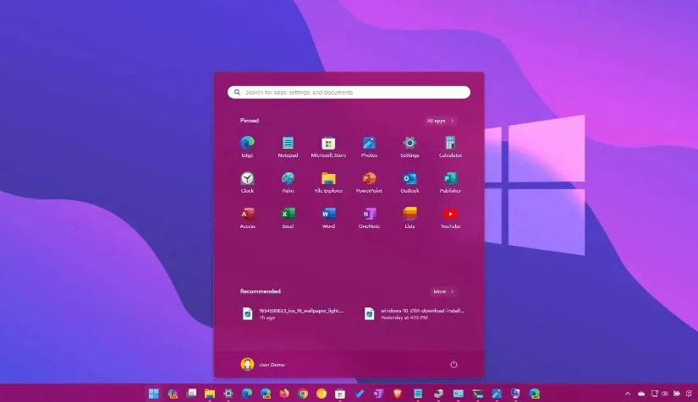
Task: Click the battery tray icon
Action: 677,394
